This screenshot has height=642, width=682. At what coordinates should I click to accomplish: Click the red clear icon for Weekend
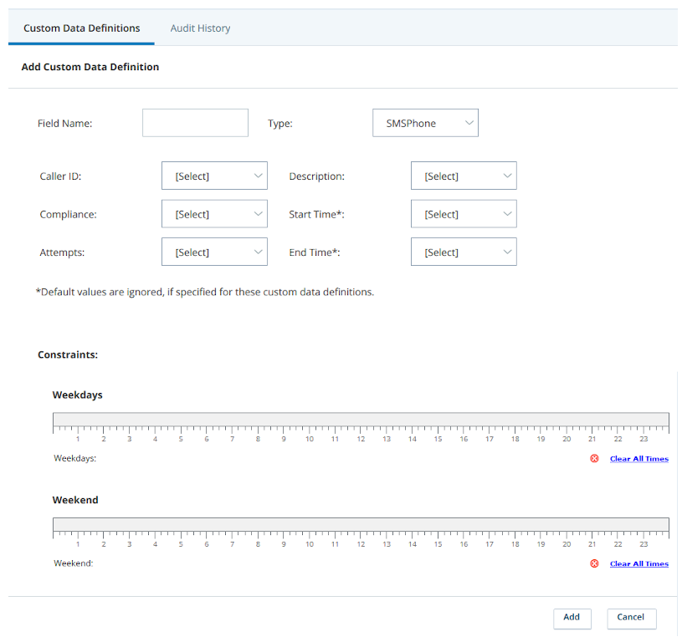(x=594, y=563)
